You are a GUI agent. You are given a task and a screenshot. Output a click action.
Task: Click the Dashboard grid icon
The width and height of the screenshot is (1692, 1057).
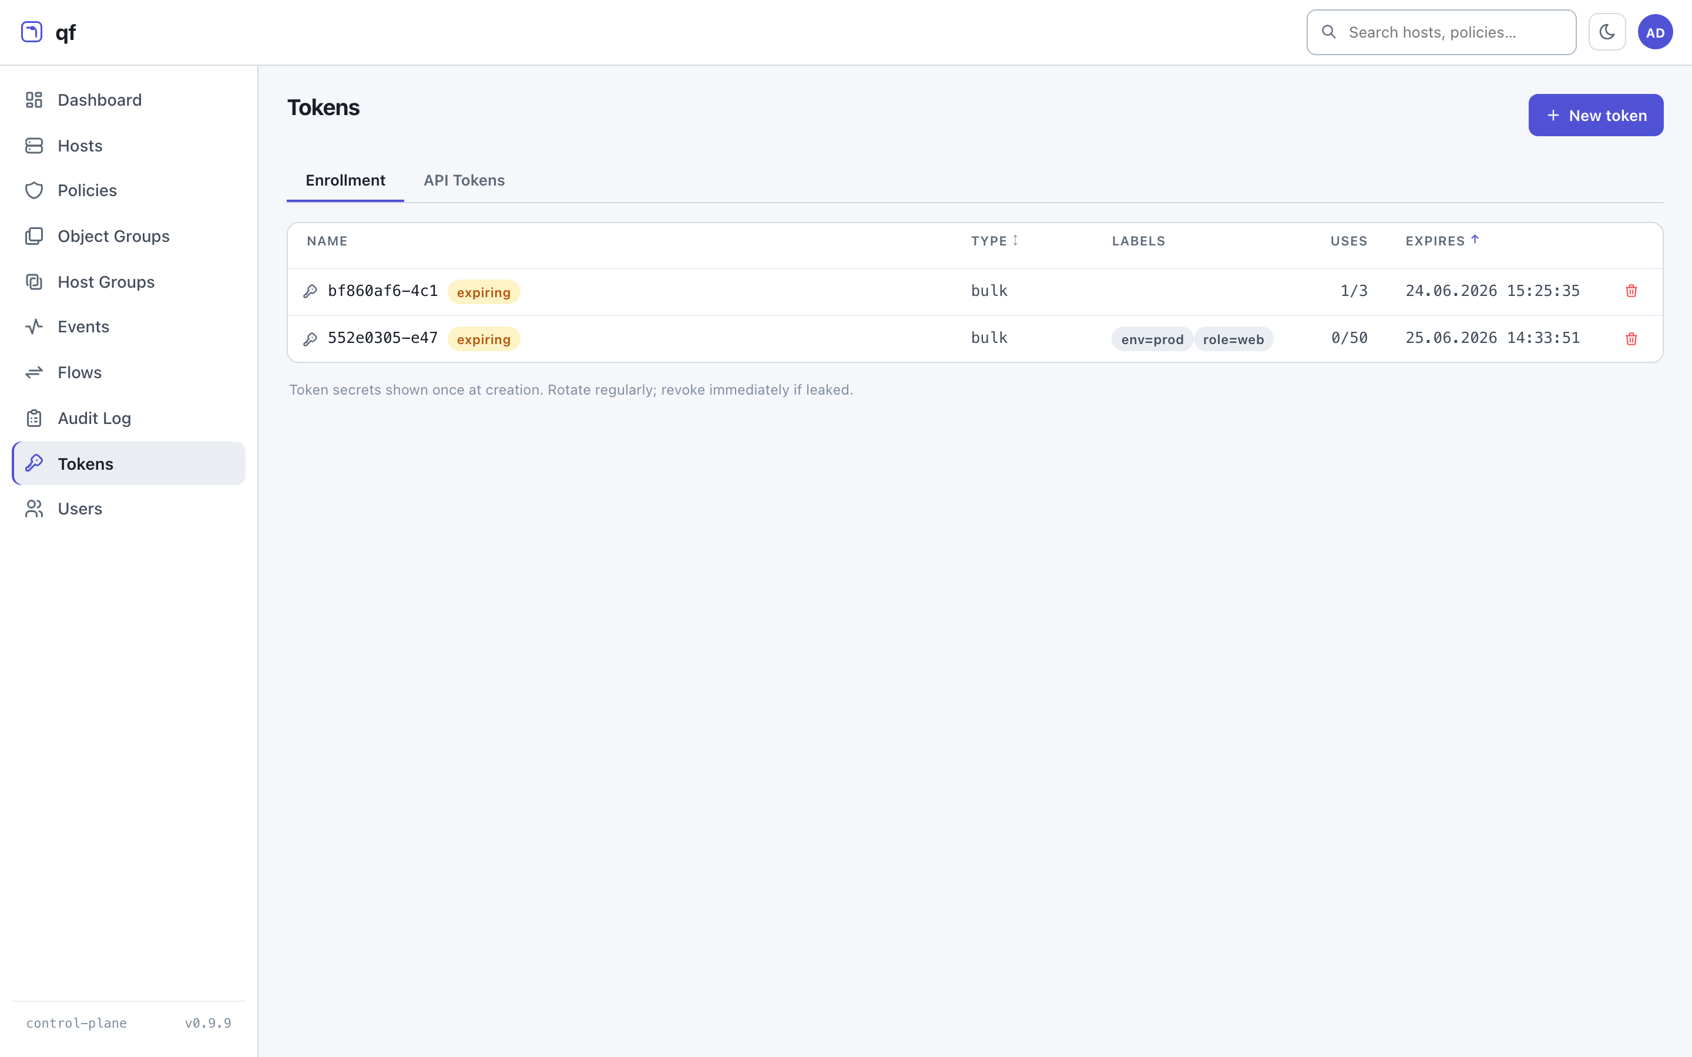(34, 100)
